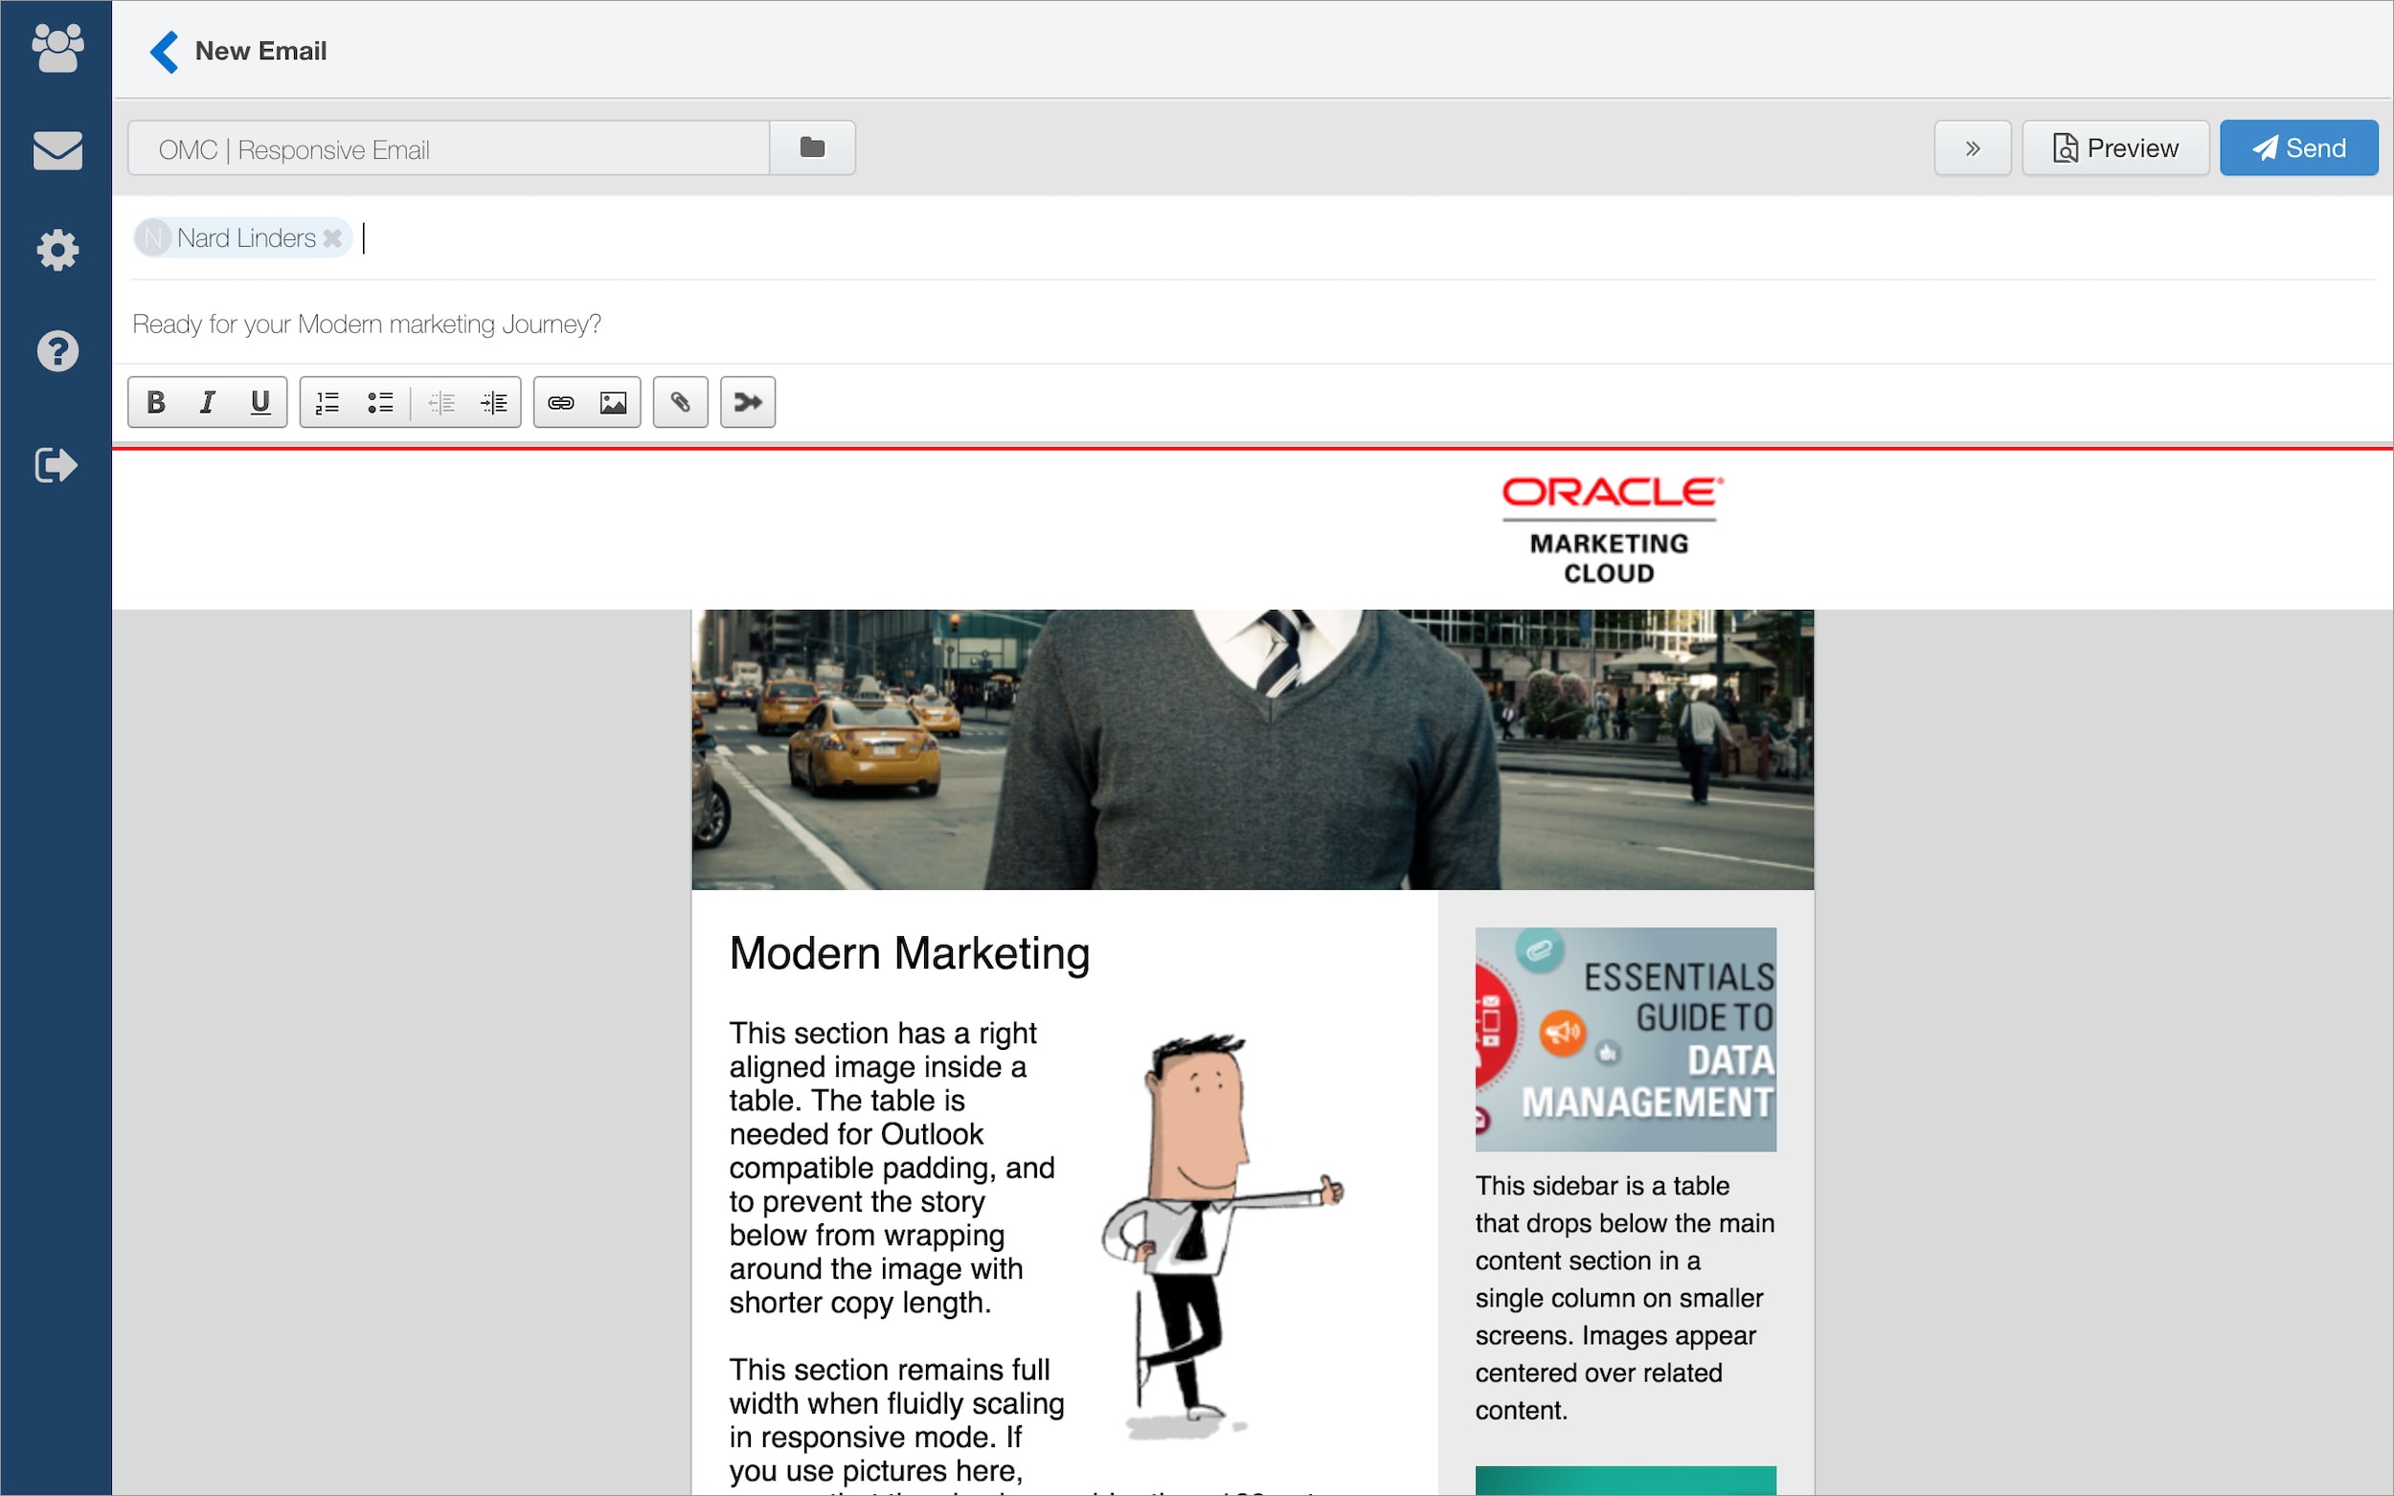Viewport: 2394px width, 1496px height.
Task: Insert an image into the email
Action: 614,402
